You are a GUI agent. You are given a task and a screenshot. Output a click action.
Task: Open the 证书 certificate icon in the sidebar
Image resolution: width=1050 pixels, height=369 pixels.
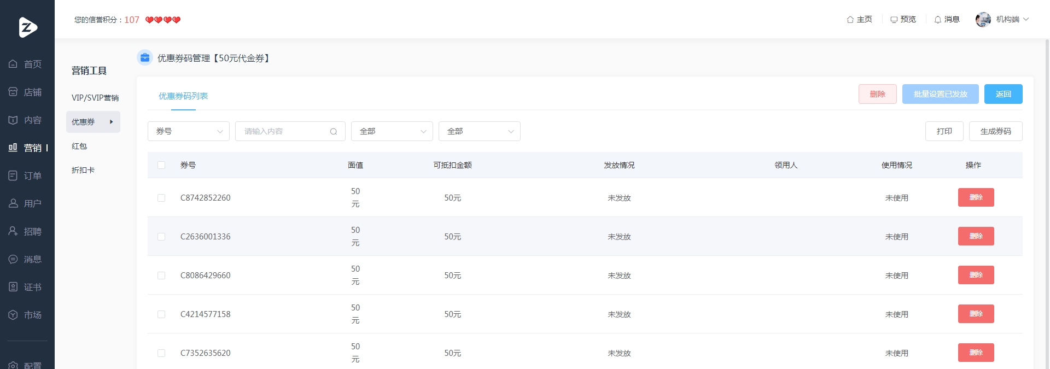[x=13, y=287]
